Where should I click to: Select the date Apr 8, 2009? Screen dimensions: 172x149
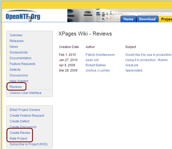[67, 65]
